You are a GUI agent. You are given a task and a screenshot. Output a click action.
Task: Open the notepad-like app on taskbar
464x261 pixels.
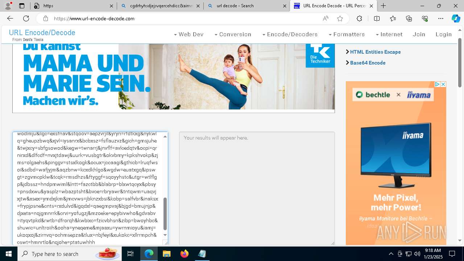click(x=202, y=254)
